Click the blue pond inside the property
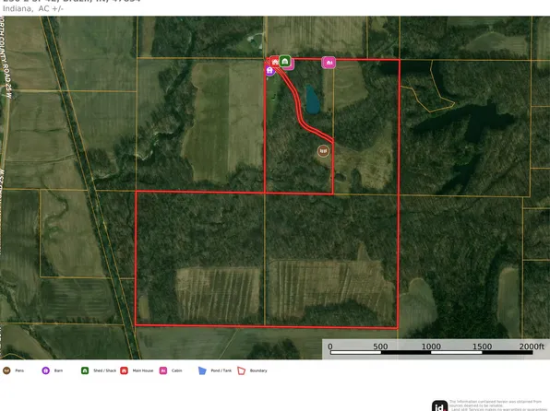This screenshot has width=550, height=411. [312, 100]
